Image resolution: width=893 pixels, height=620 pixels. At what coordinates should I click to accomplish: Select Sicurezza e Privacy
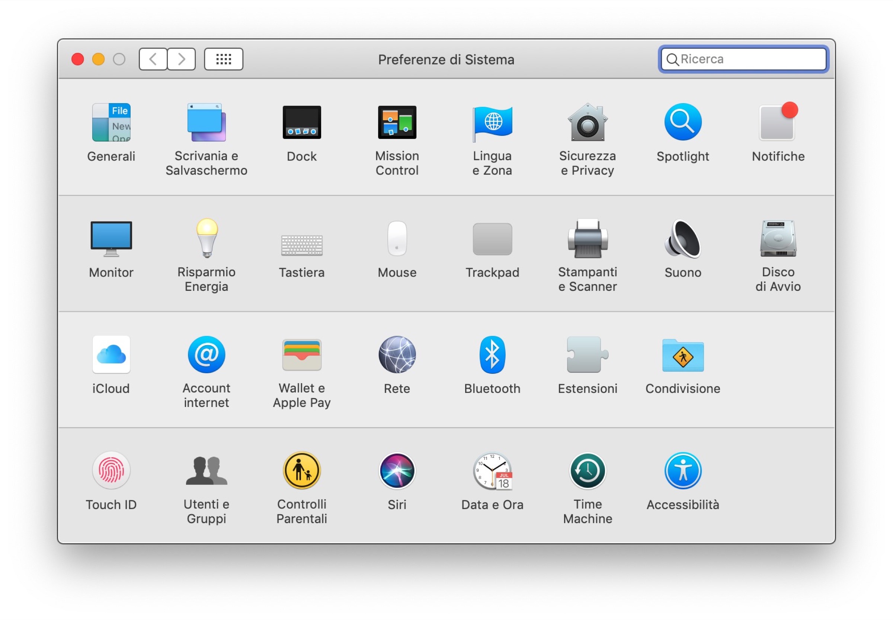coord(587,132)
